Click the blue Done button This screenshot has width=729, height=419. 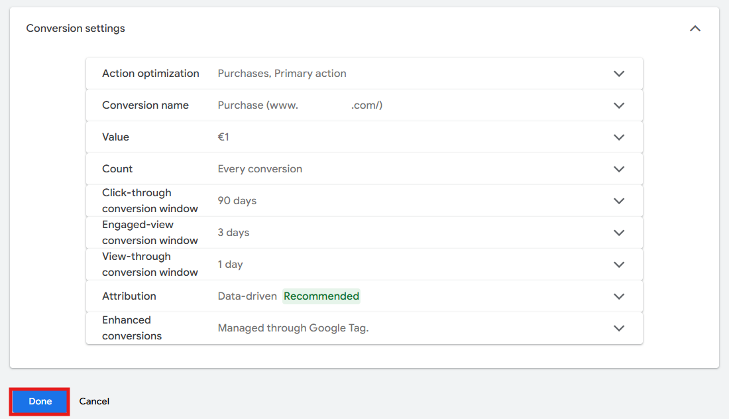pyautogui.click(x=40, y=401)
